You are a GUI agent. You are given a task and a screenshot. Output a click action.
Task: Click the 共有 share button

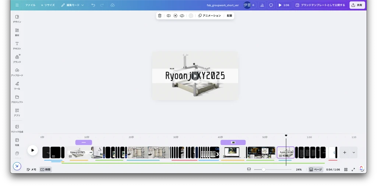click(x=357, y=5)
